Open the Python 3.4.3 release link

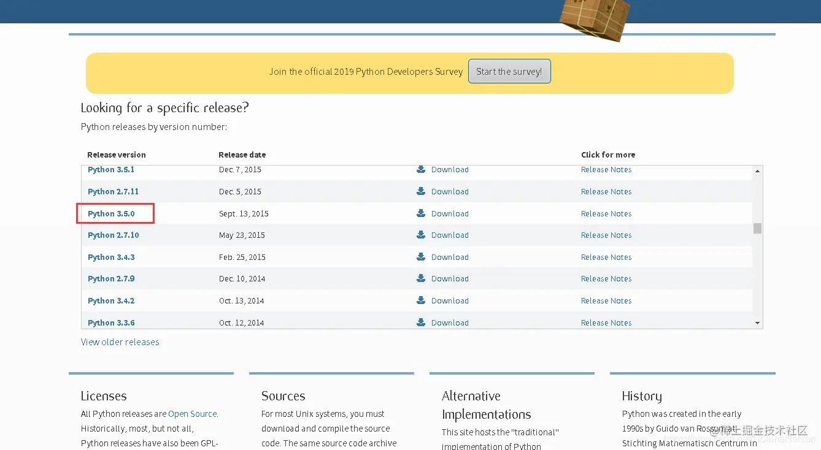111,257
